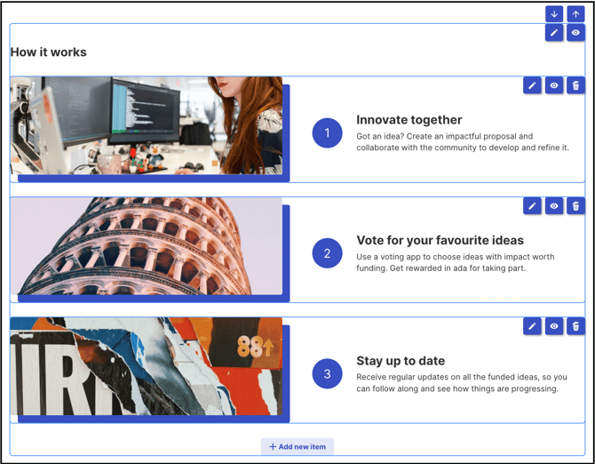Edit the Stay up to date item
This screenshot has width=595, height=464.
532,326
